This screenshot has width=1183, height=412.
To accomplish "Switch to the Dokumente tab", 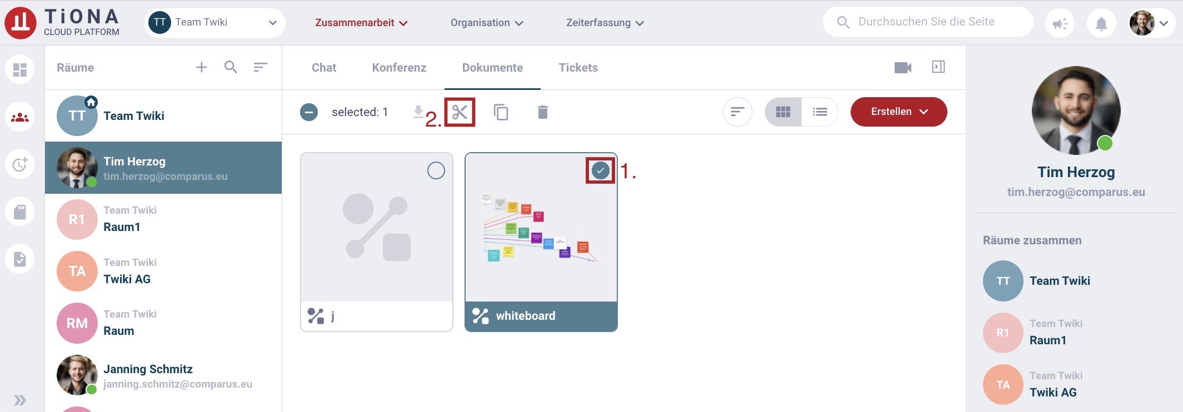I will 492,68.
